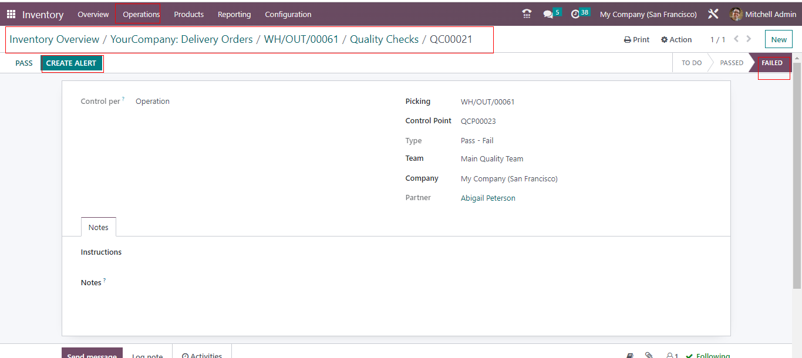Click WH/OUT/00061 in the breadcrumb
Screen dimensions: 802x358
click(301, 39)
